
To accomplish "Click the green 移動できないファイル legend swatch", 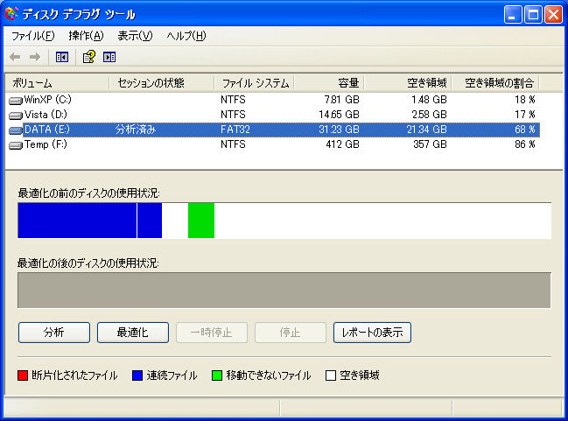I will 217,375.
